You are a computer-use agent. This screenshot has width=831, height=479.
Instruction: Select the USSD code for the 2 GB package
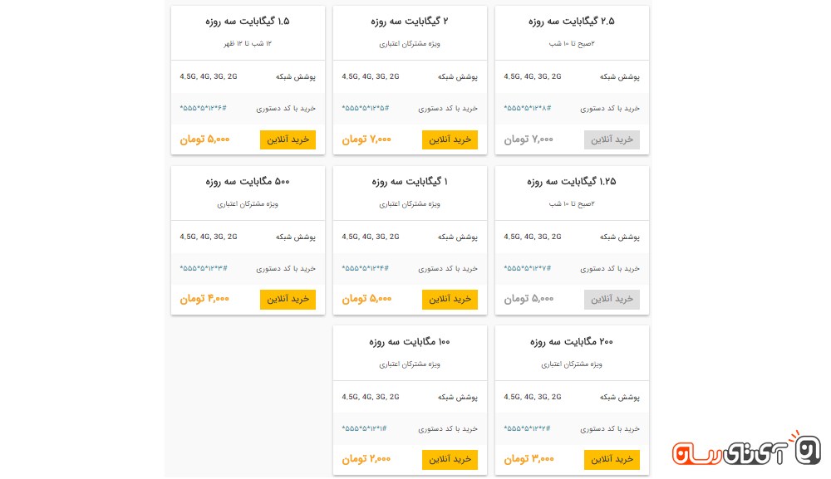(x=365, y=108)
